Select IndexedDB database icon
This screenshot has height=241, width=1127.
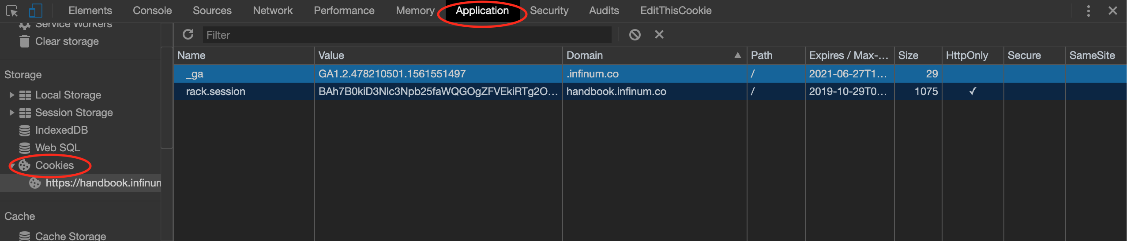point(25,130)
